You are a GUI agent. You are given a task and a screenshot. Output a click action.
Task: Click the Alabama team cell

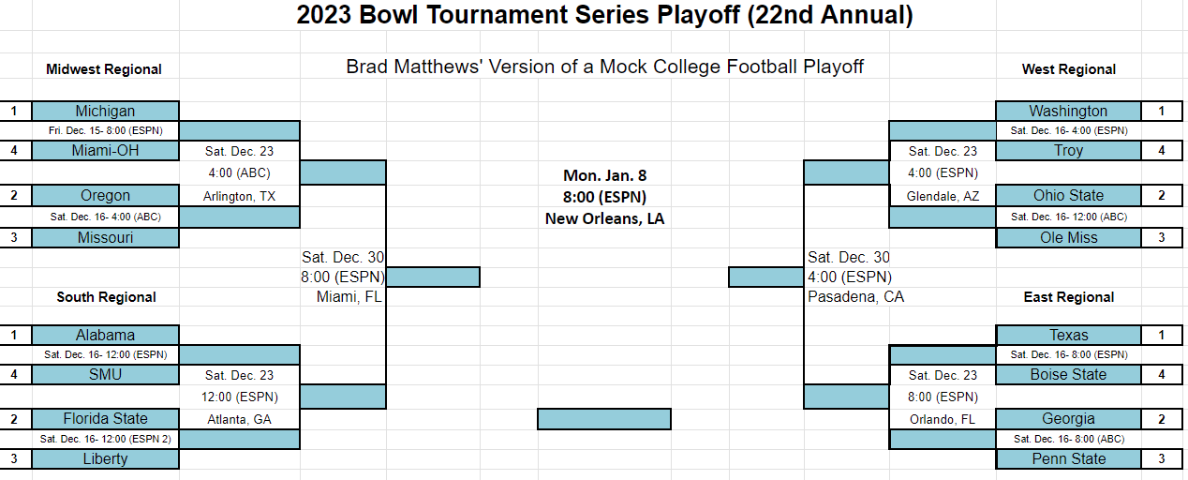(x=105, y=335)
